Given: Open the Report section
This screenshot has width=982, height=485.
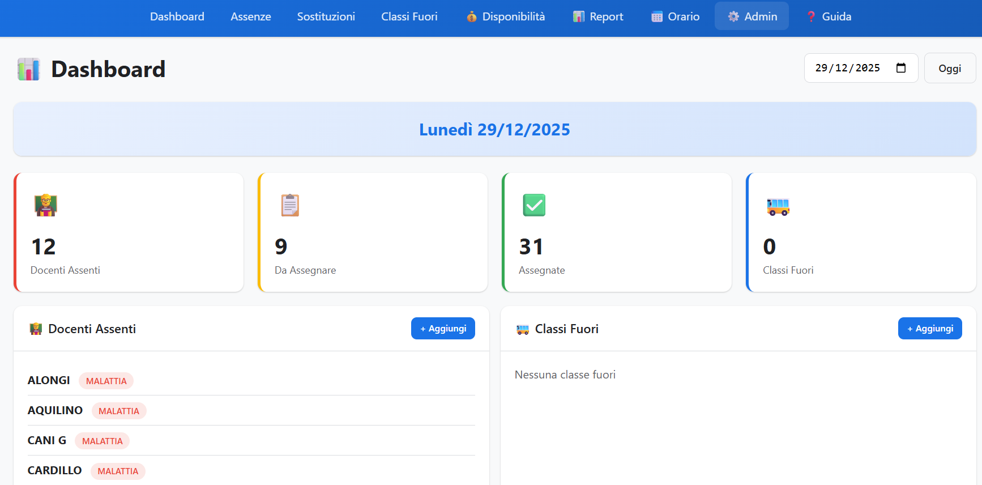Looking at the screenshot, I should point(598,16).
